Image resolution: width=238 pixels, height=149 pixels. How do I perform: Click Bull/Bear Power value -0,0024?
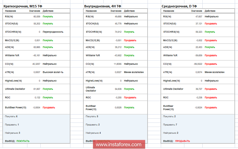[x=199, y=107]
